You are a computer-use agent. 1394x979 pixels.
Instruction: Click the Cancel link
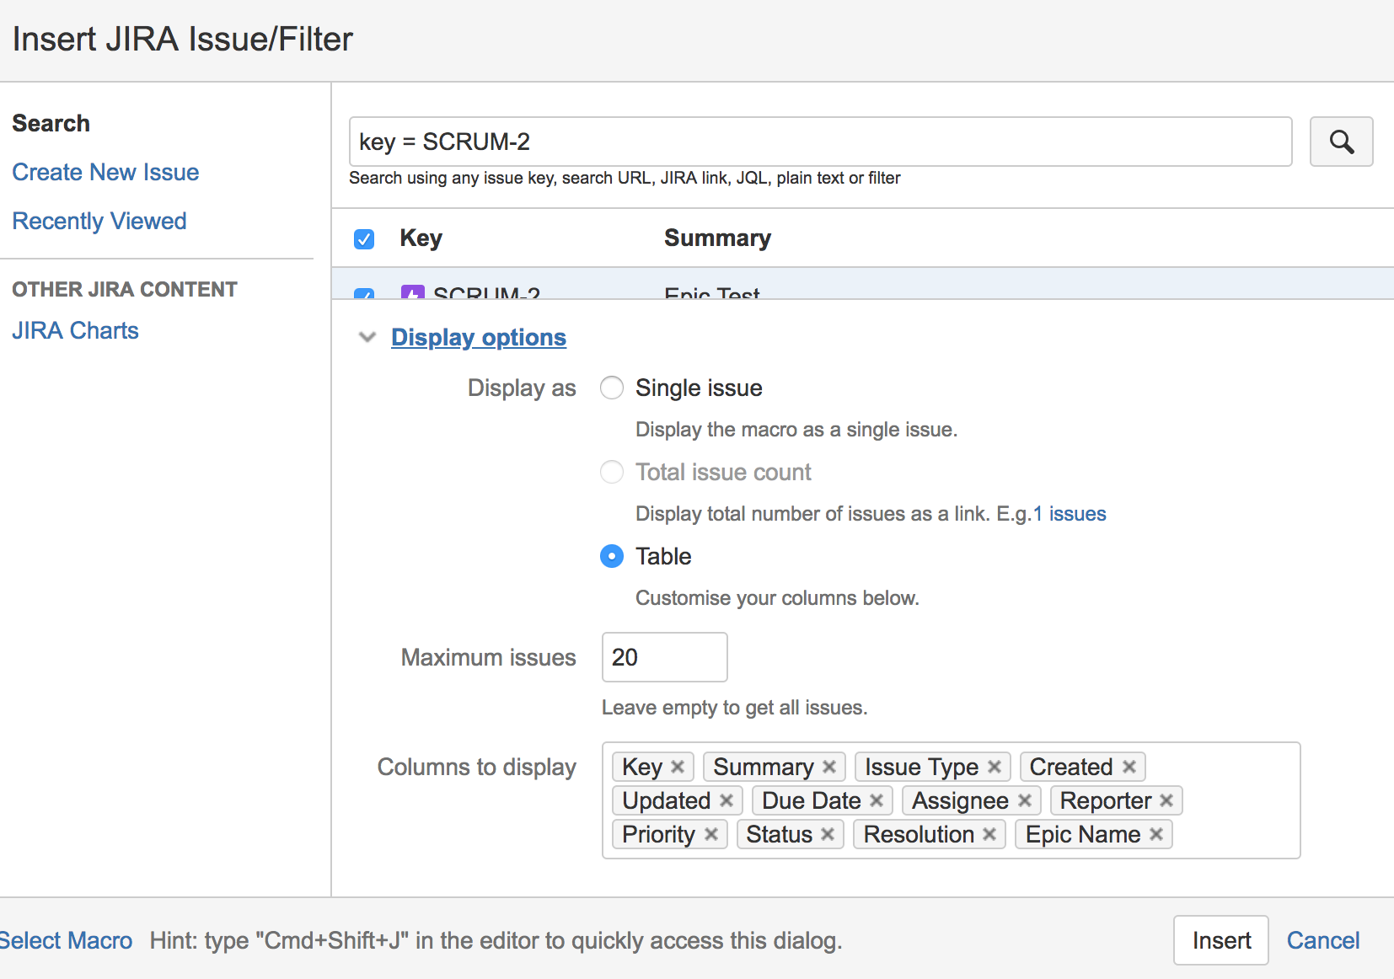1323,940
